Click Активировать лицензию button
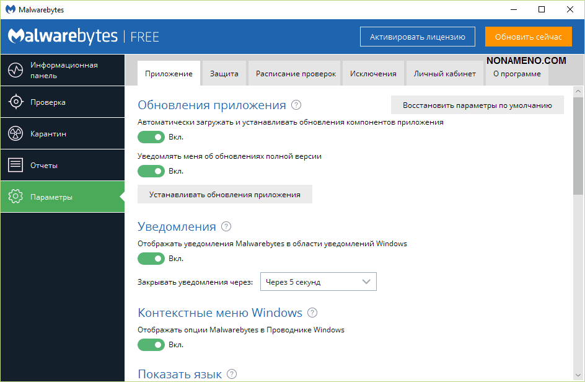The image size is (585, 382). [417, 37]
